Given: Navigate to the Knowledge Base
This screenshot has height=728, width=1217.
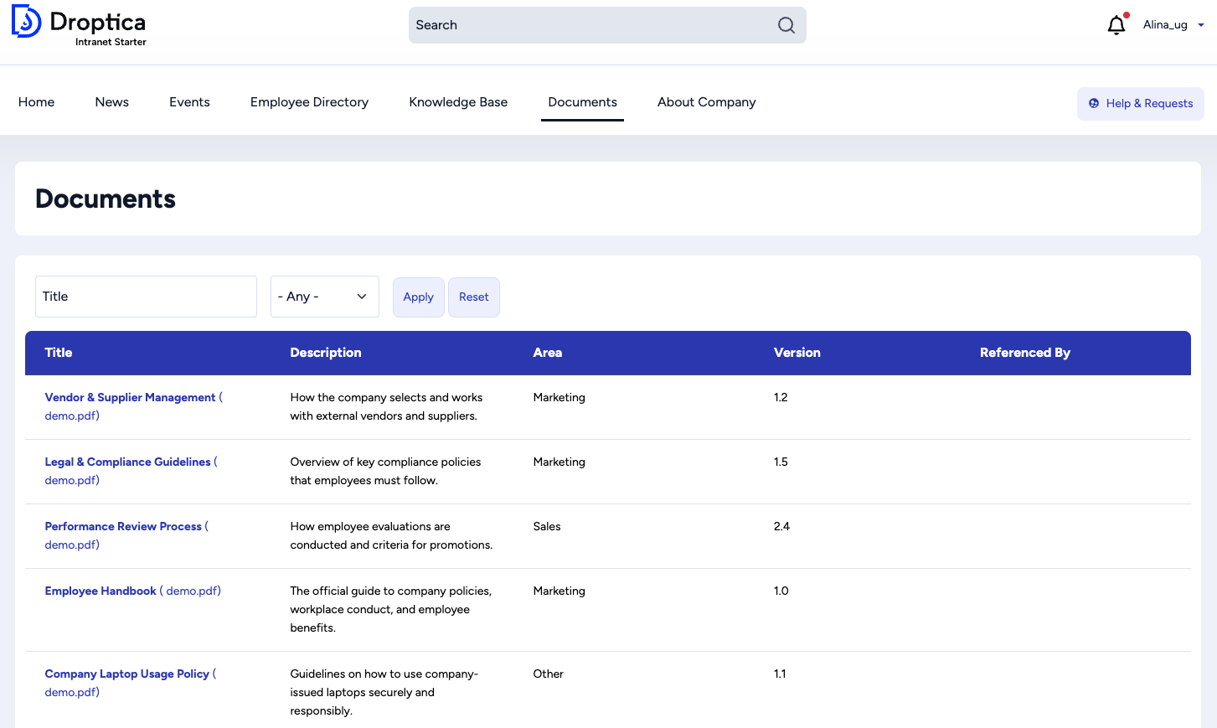Looking at the screenshot, I should click(x=458, y=101).
